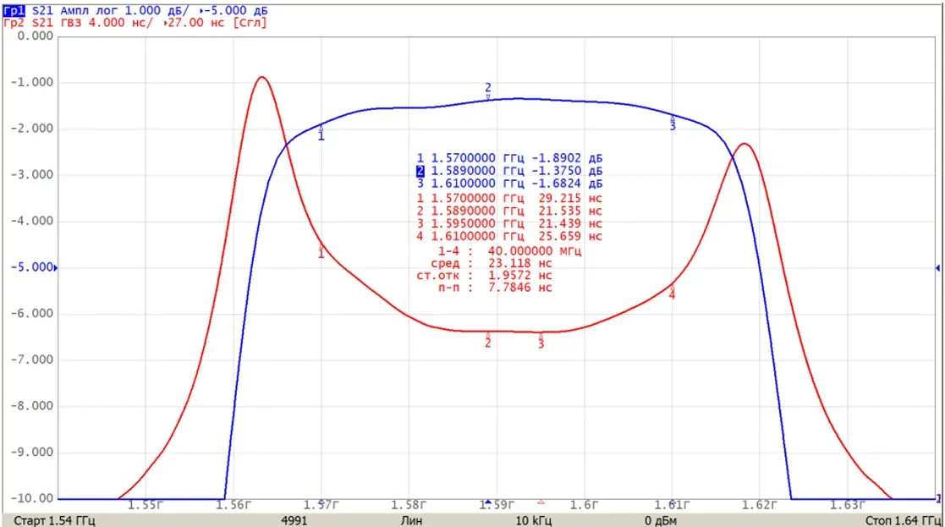Select the Гр2 trace label
Screen dimensions: 945x527
click(x=14, y=23)
